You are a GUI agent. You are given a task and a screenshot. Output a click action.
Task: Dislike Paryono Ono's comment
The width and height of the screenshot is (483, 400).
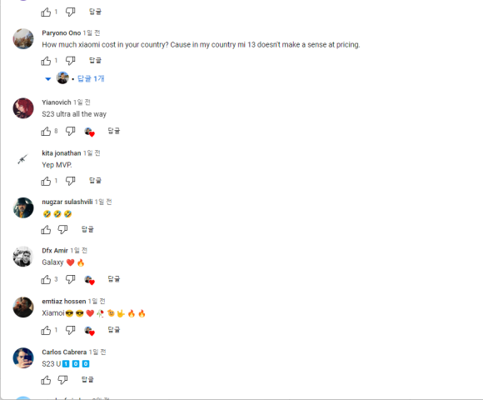coord(70,61)
